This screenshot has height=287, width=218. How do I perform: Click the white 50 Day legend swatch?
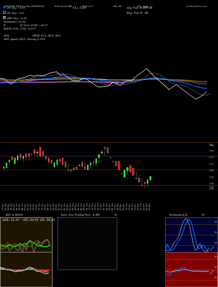(4, 13)
